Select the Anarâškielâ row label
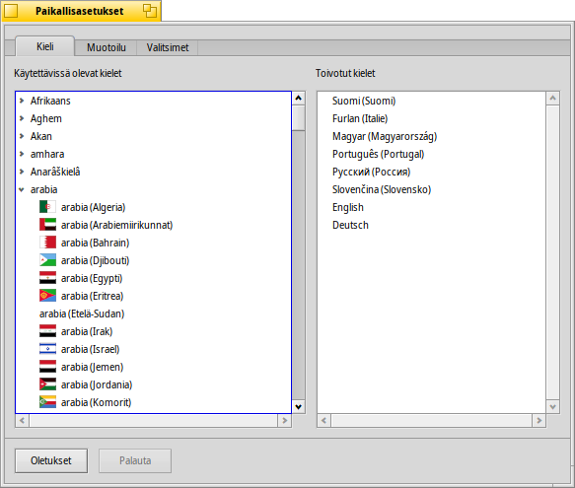575x488 pixels. 55,172
